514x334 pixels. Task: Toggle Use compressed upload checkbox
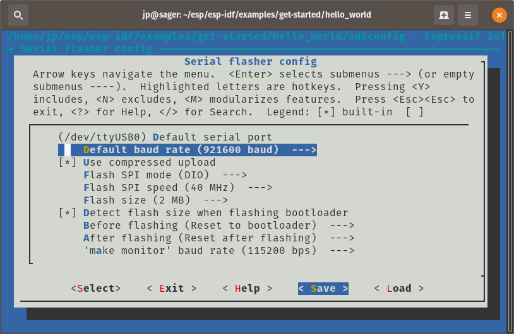click(68, 162)
